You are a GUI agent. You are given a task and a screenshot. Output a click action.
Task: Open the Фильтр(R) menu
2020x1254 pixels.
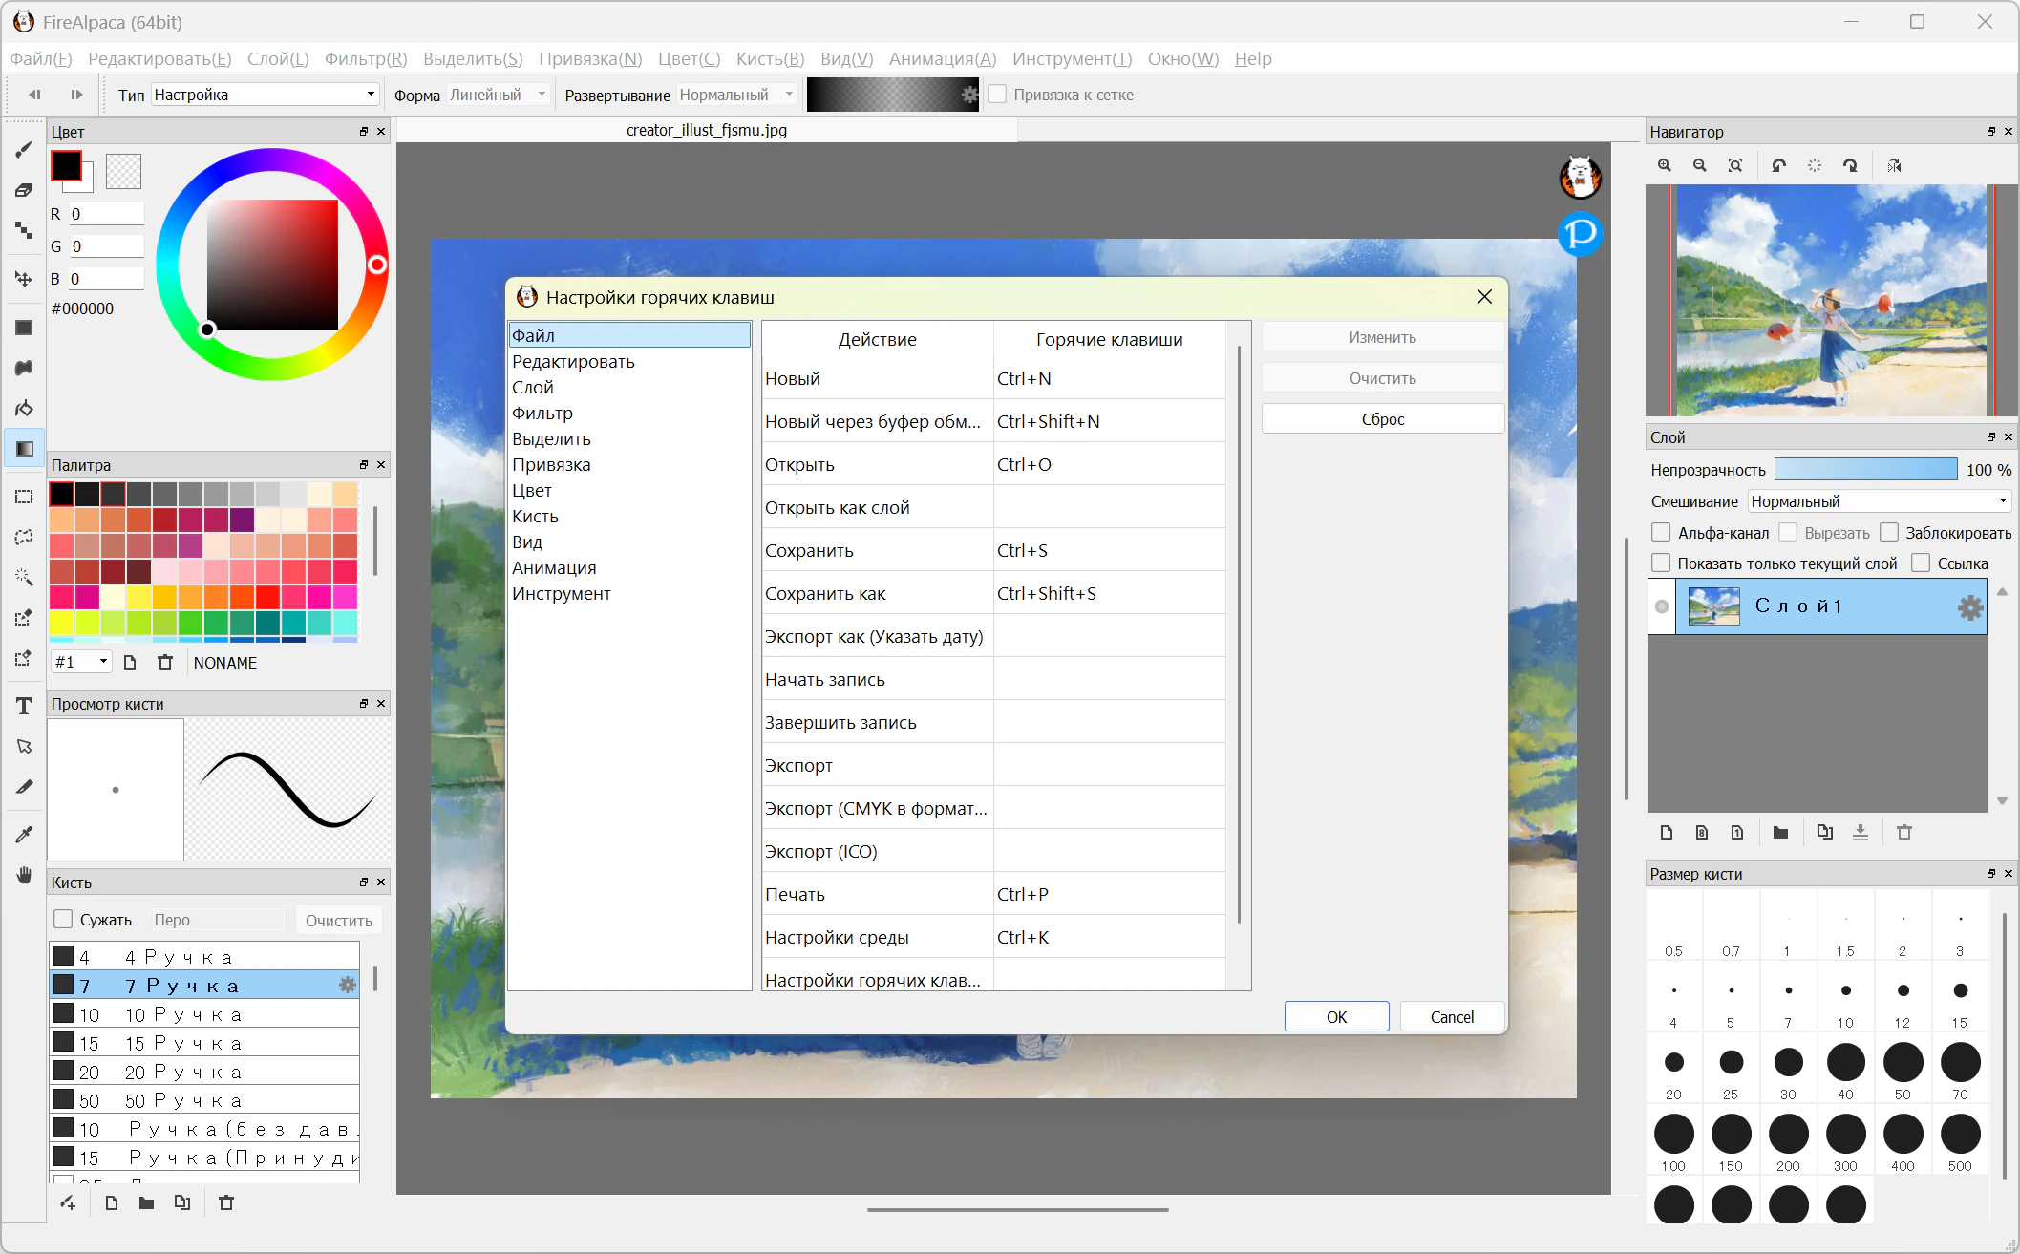tap(366, 58)
